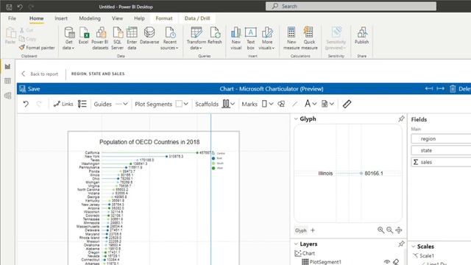471x265 pixels.
Task: Select the region field
Action: tap(441, 139)
